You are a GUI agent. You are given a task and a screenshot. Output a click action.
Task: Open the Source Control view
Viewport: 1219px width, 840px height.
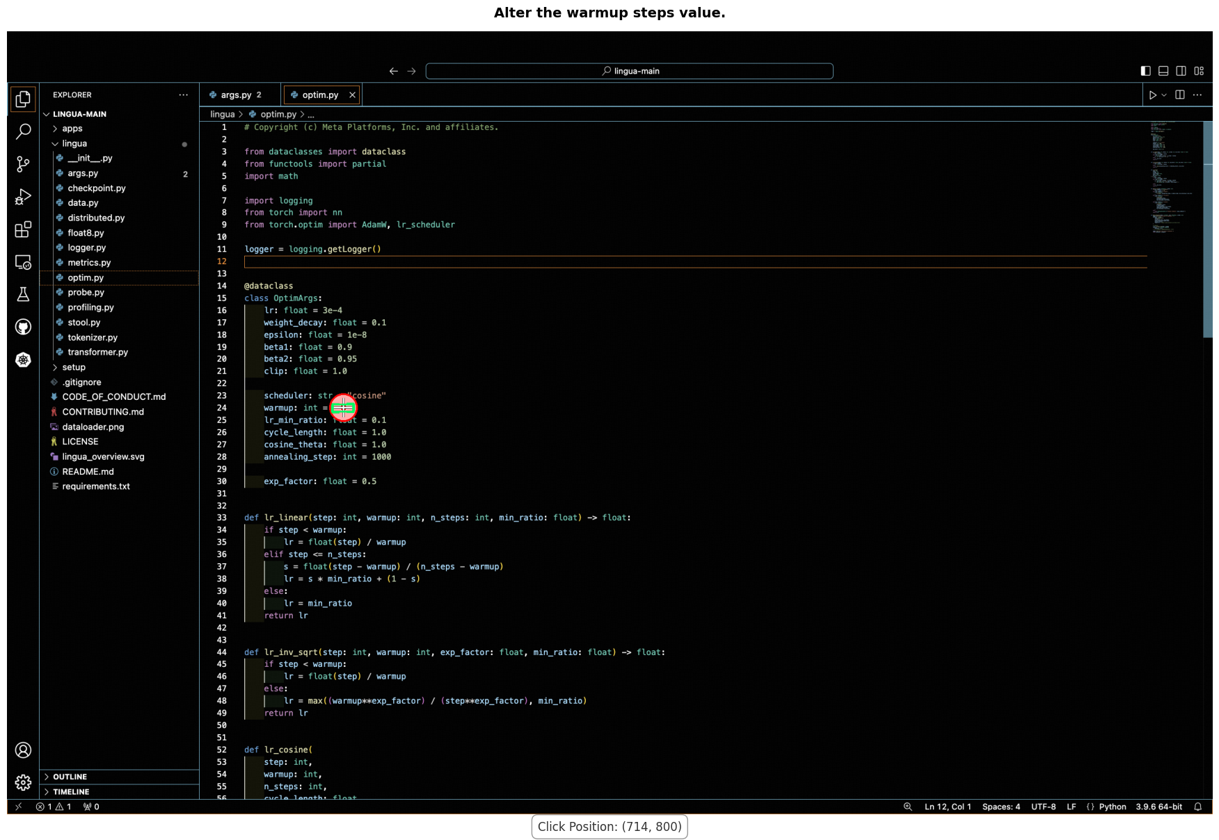[23, 164]
